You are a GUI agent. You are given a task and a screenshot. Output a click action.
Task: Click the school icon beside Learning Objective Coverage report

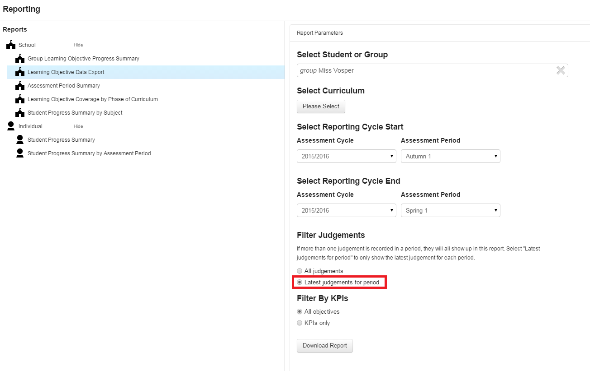(x=20, y=99)
